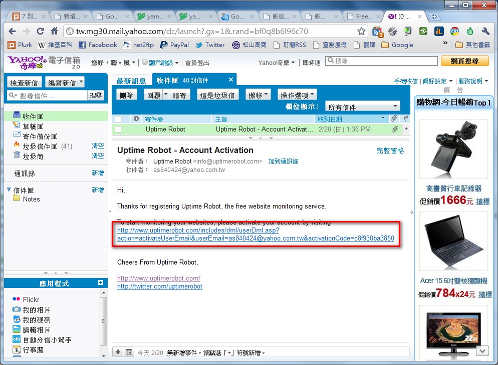Click the message list scroll-up arrow

(x=406, y=128)
